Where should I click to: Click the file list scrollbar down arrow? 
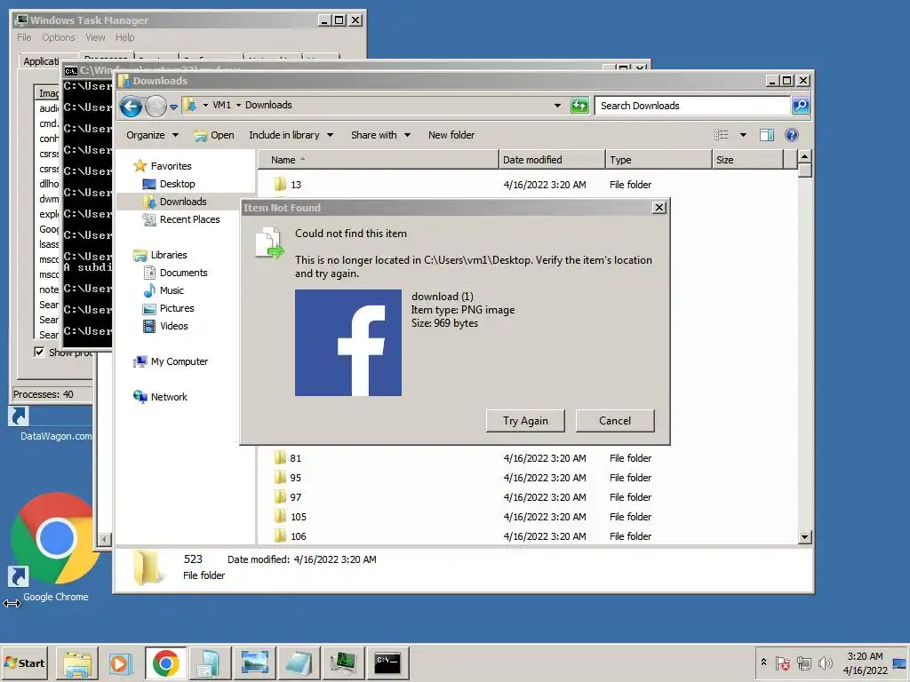point(804,536)
